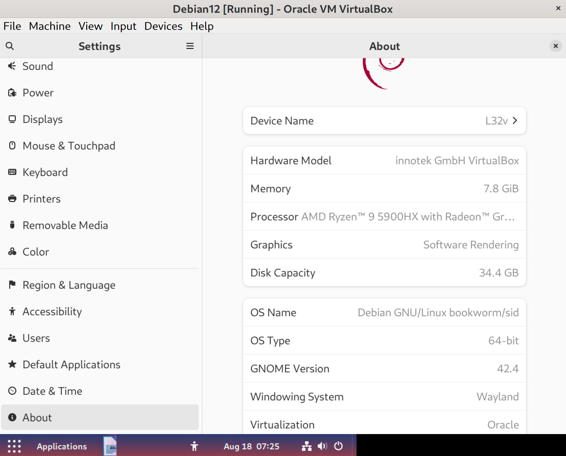Click the Displays monitor icon
The width and height of the screenshot is (566, 456).
12,119
